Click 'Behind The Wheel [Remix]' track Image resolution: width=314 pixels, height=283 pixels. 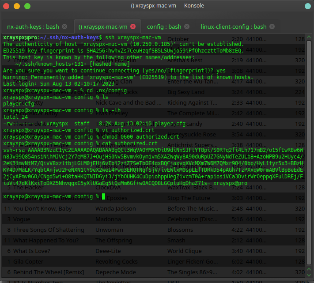pyautogui.click(x=49, y=272)
